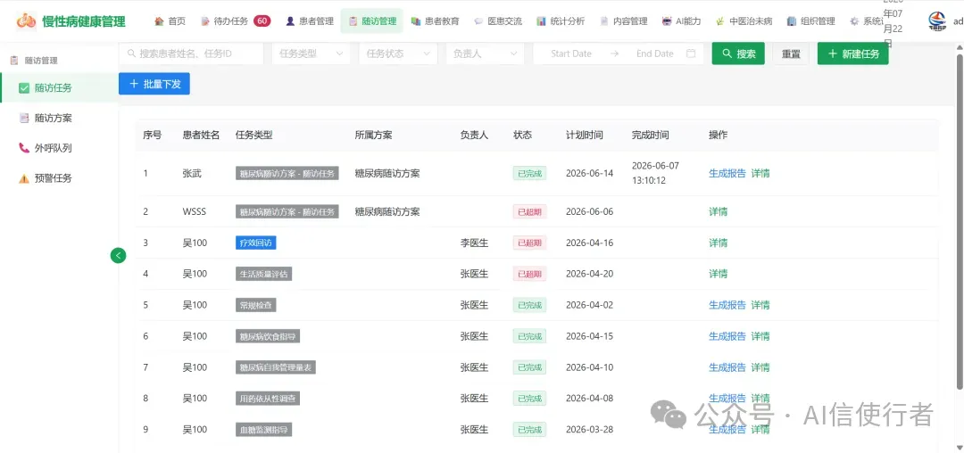
Task: Click the 疗效回访 blue tag
Action: (256, 243)
